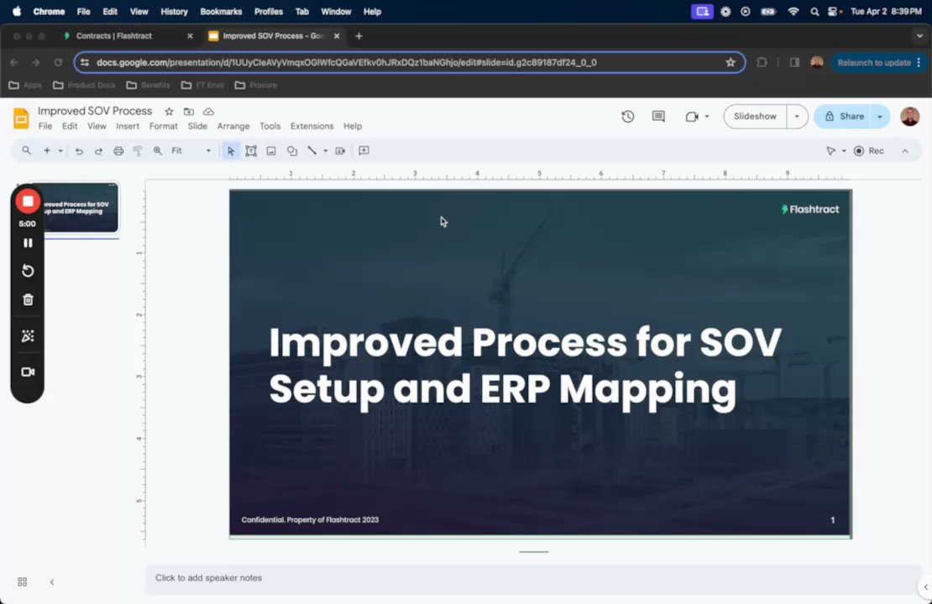This screenshot has height=604, width=932.
Task: Start the Slideshow
Action: [x=755, y=117]
